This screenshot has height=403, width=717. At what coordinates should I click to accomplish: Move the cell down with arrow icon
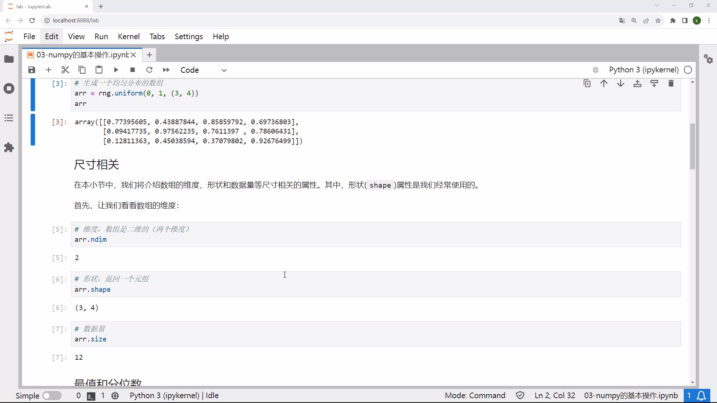pyautogui.click(x=621, y=84)
